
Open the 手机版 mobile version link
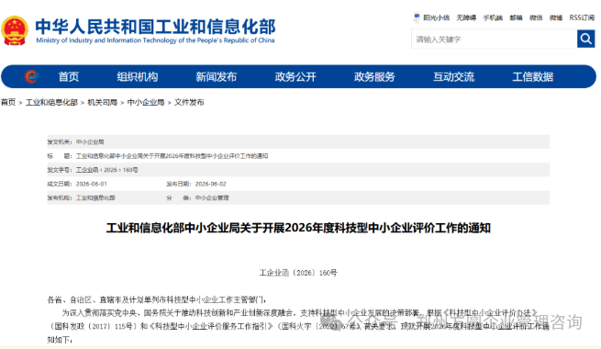[x=493, y=17]
